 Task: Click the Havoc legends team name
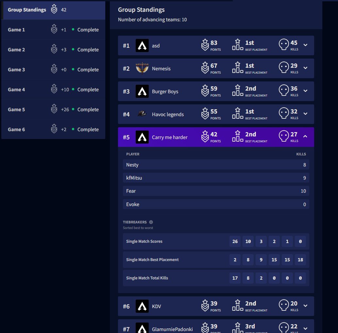(168, 114)
